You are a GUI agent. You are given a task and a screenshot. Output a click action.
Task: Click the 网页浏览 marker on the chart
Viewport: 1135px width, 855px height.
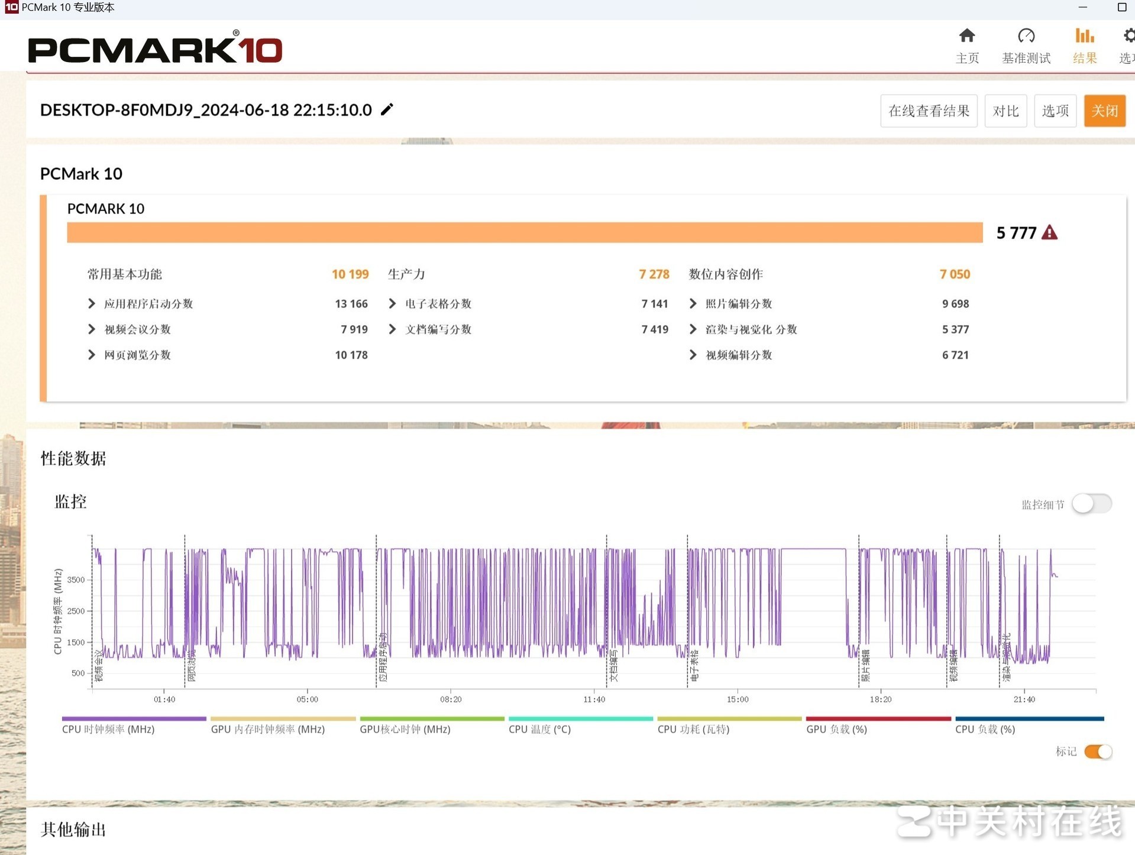tap(191, 666)
